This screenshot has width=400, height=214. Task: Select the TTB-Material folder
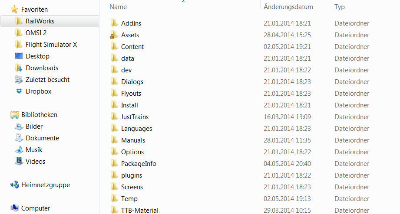(139, 211)
